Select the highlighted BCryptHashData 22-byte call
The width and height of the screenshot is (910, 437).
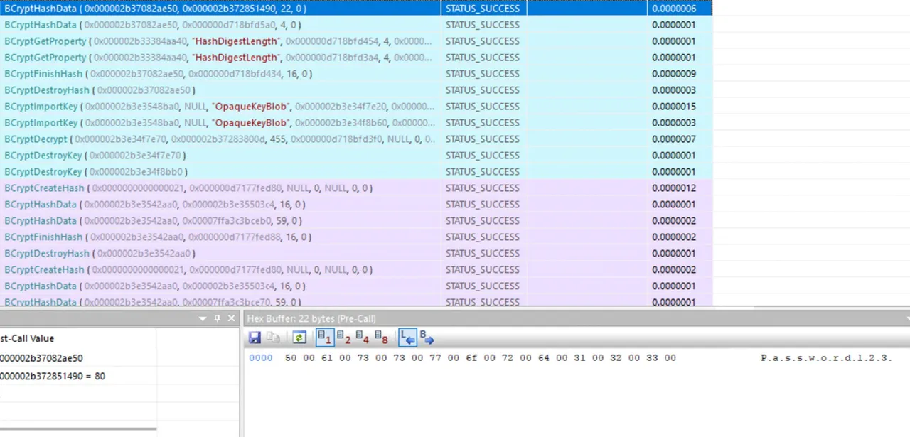click(356, 9)
